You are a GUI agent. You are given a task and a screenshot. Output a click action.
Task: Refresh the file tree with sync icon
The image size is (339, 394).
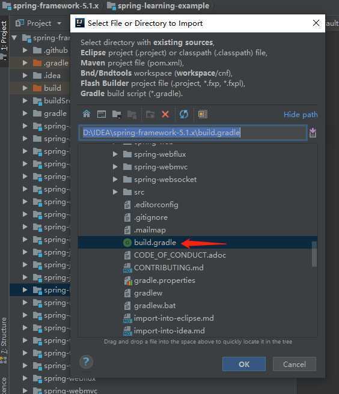183,114
